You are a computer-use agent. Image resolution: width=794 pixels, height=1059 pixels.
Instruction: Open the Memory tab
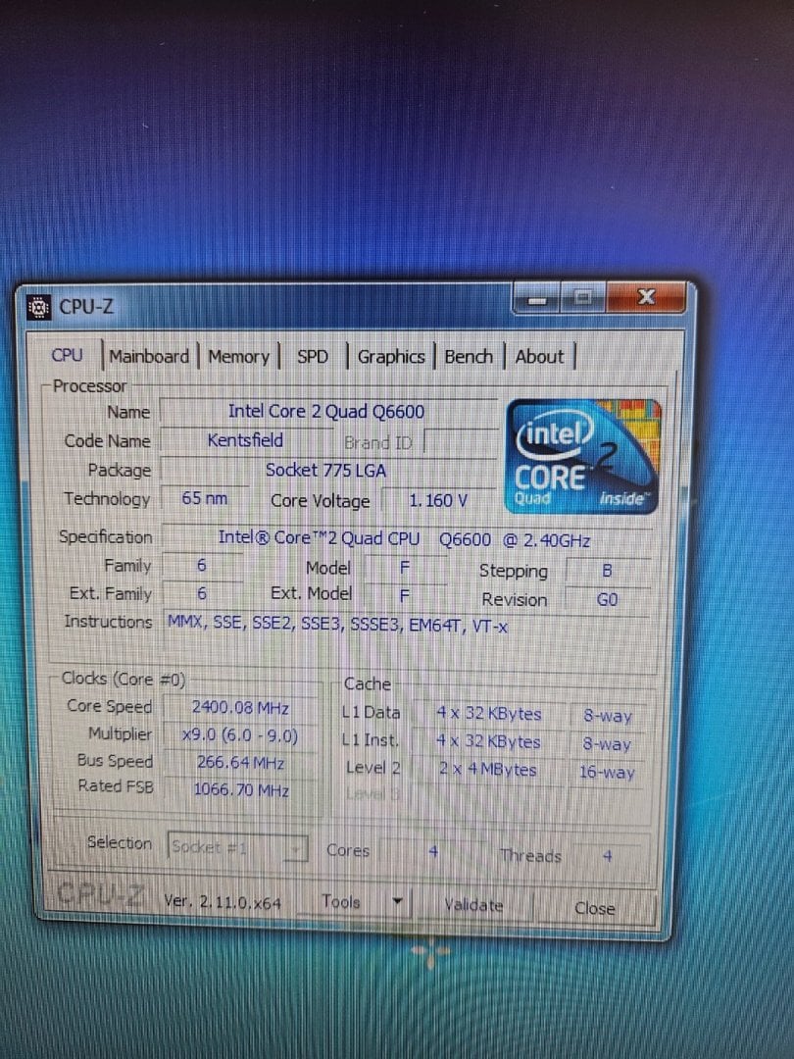click(238, 356)
